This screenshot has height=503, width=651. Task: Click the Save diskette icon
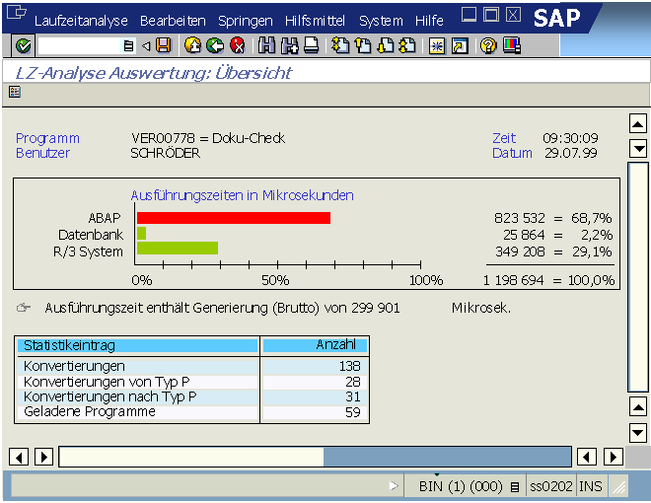(163, 45)
